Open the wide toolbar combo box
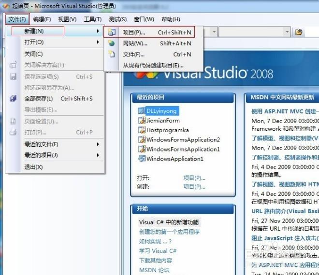Image resolution: width=319 pixels, height=275 pixels. tap(255, 32)
